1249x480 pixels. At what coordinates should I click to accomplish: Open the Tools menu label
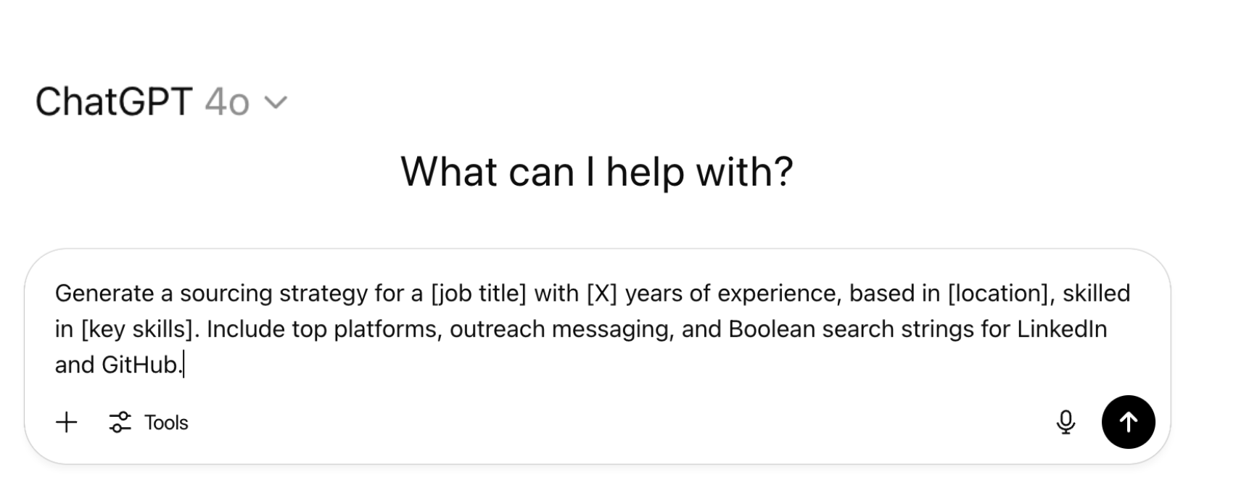(x=166, y=423)
